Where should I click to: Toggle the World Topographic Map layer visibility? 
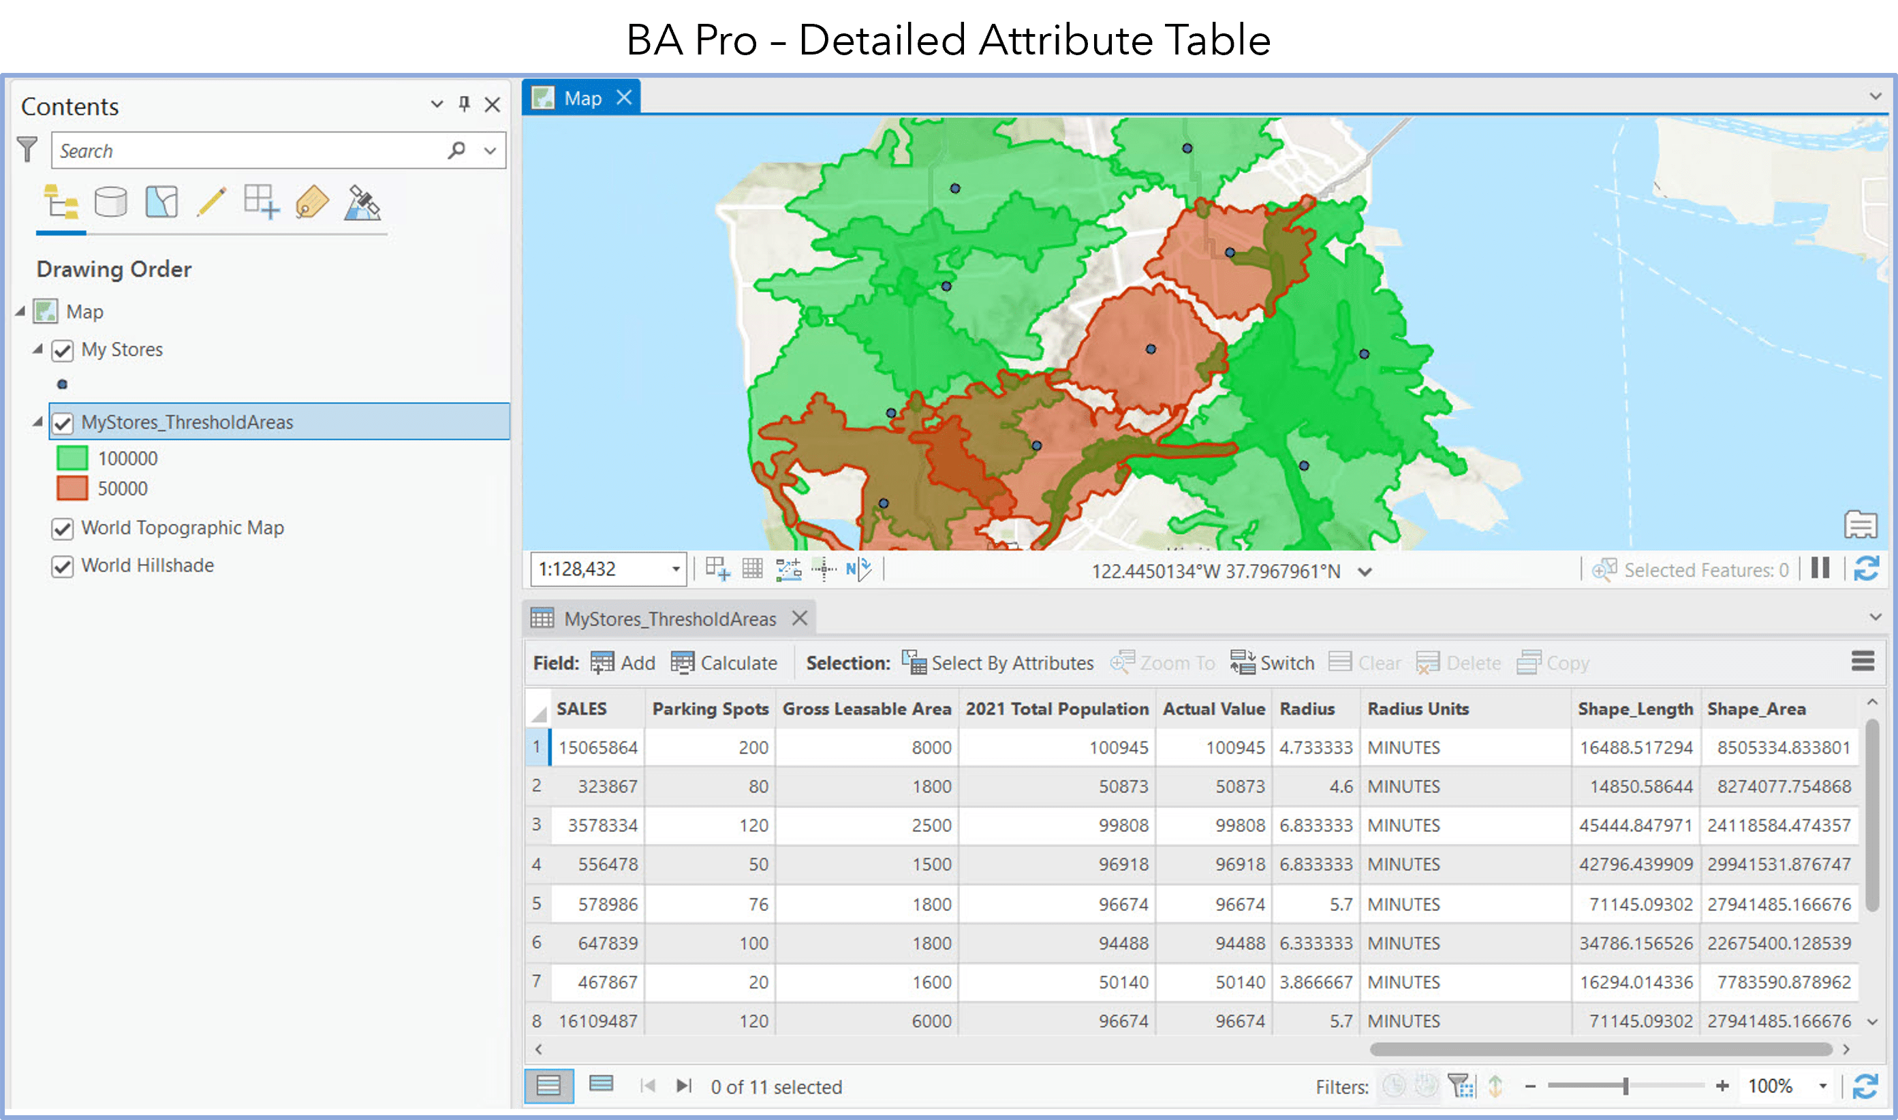[63, 528]
